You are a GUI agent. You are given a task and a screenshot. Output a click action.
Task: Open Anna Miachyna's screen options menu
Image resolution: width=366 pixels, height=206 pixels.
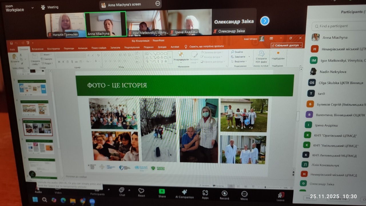[x=158, y=4]
